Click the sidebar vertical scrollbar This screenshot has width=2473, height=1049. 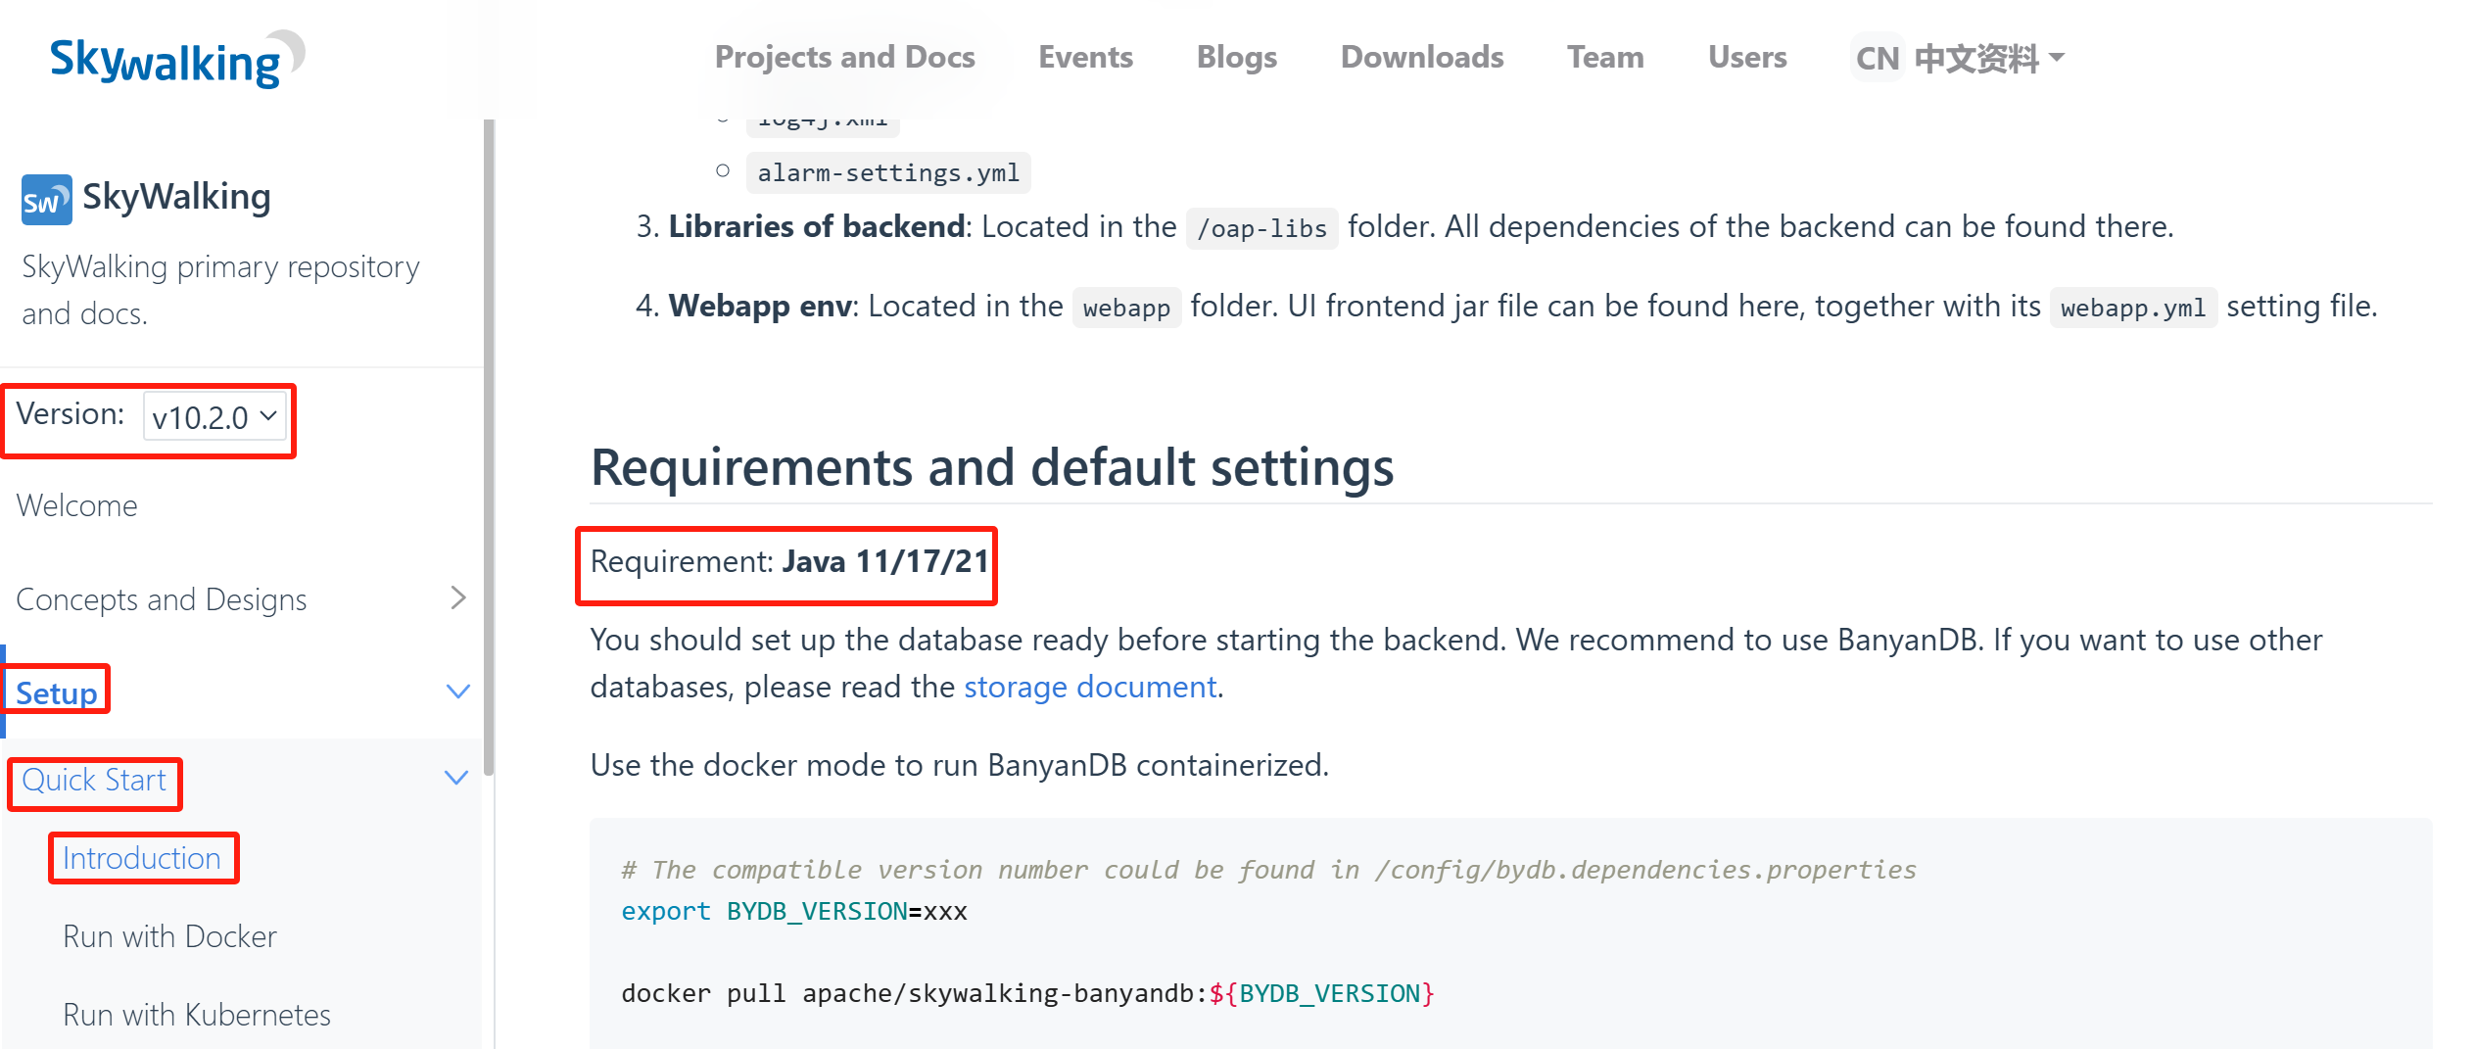(489, 447)
